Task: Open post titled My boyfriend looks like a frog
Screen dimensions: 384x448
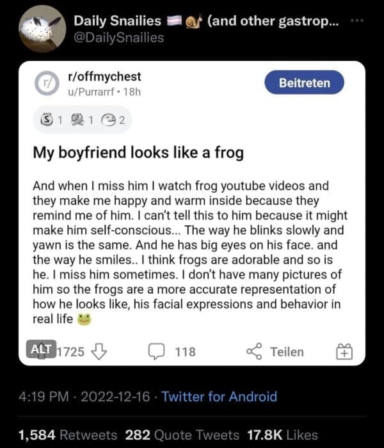Action: (139, 154)
